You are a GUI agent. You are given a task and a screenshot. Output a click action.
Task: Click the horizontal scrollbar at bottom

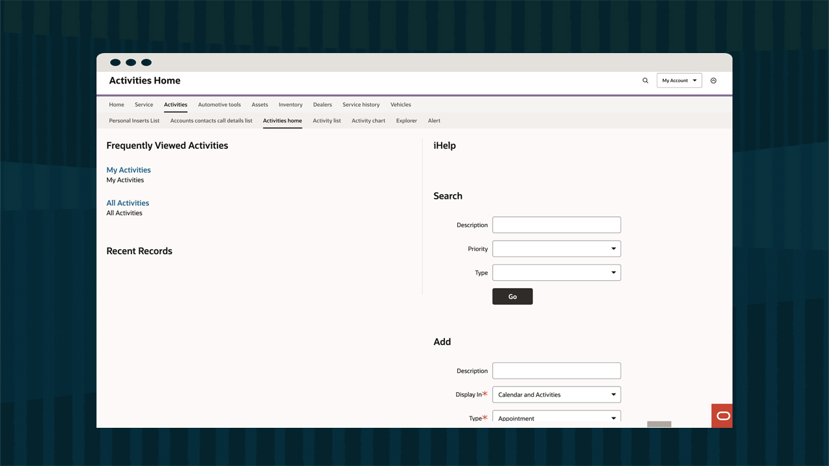click(x=659, y=424)
